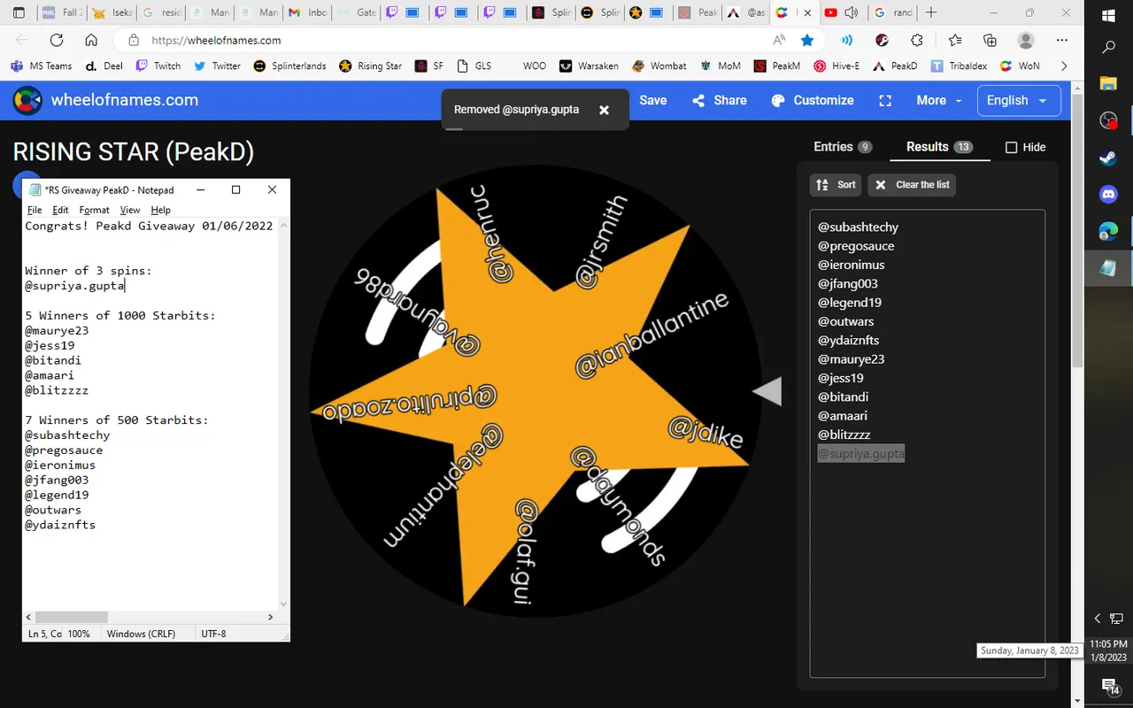Open the Deel bookmark

(103, 65)
